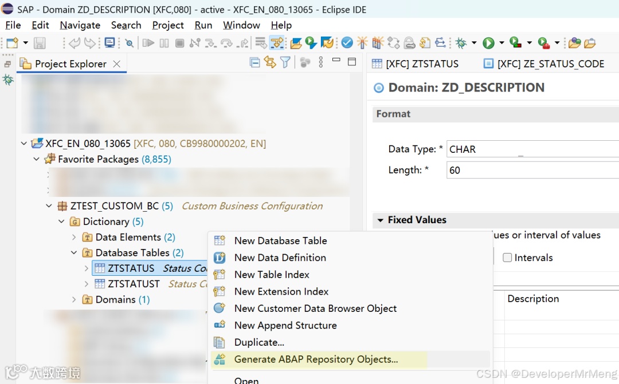
Task: Click the Open ABAP Development Object icon
Action: pyautogui.click(x=296, y=42)
